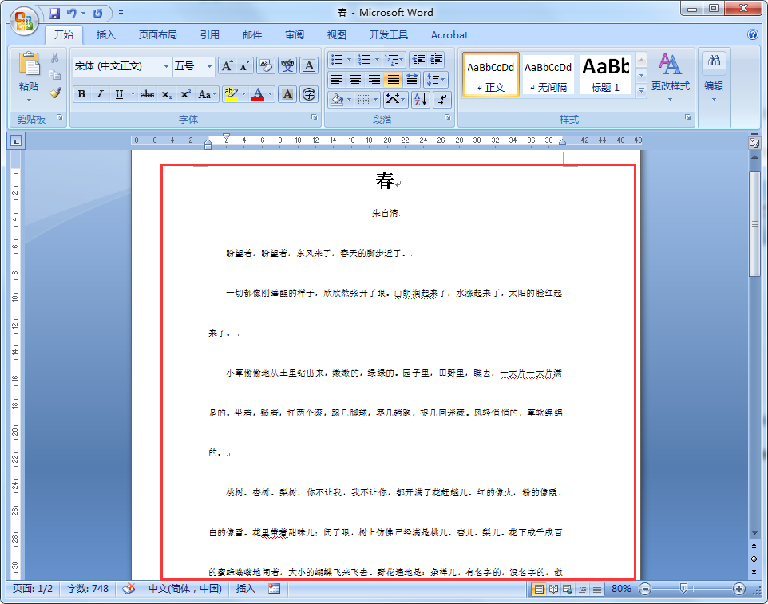This screenshot has width=768, height=604.
Task: Apply text highlight color (yellow)
Action: tap(231, 94)
